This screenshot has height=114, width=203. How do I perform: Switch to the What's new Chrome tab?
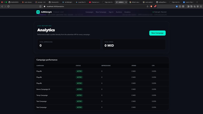point(135,2)
